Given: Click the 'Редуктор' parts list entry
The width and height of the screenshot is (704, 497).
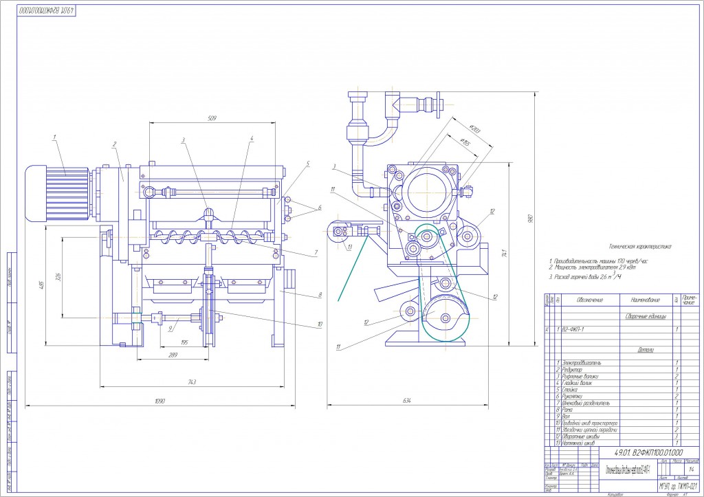Looking at the screenshot, I should pos(571,370).
